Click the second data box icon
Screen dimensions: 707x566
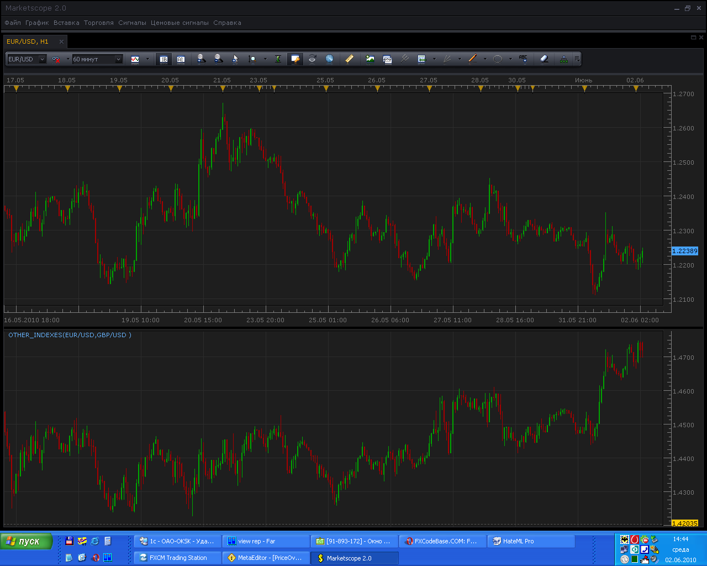pyautogui.click(x=181, y=59)
